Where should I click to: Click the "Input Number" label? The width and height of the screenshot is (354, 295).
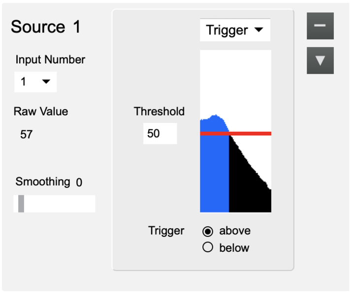pos(50,60)
